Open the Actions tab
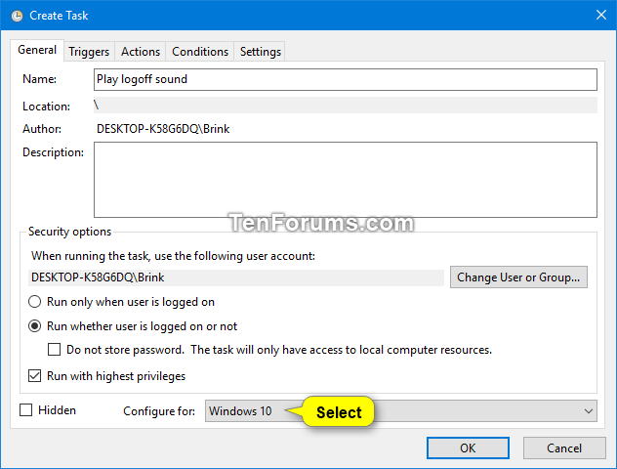617x469 pixels. [141, 52]
